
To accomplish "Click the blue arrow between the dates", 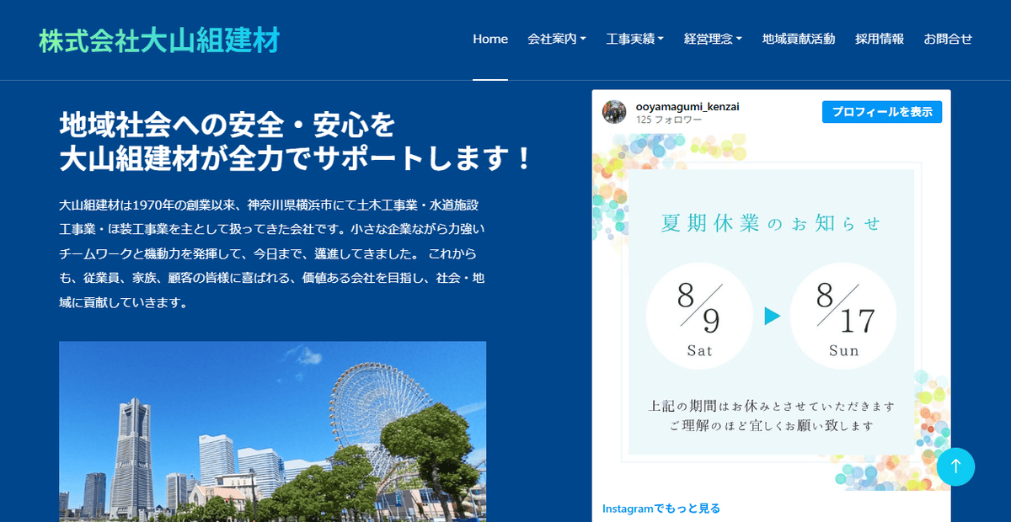I will [x=771, y=316].
